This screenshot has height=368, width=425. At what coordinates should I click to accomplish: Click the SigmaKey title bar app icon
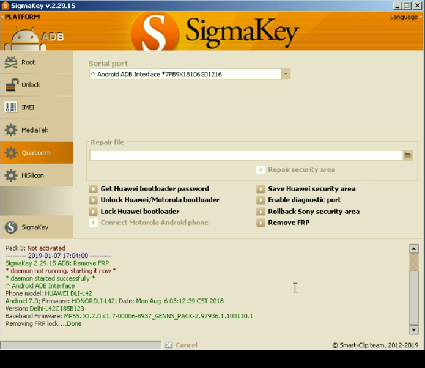point(5,6)
